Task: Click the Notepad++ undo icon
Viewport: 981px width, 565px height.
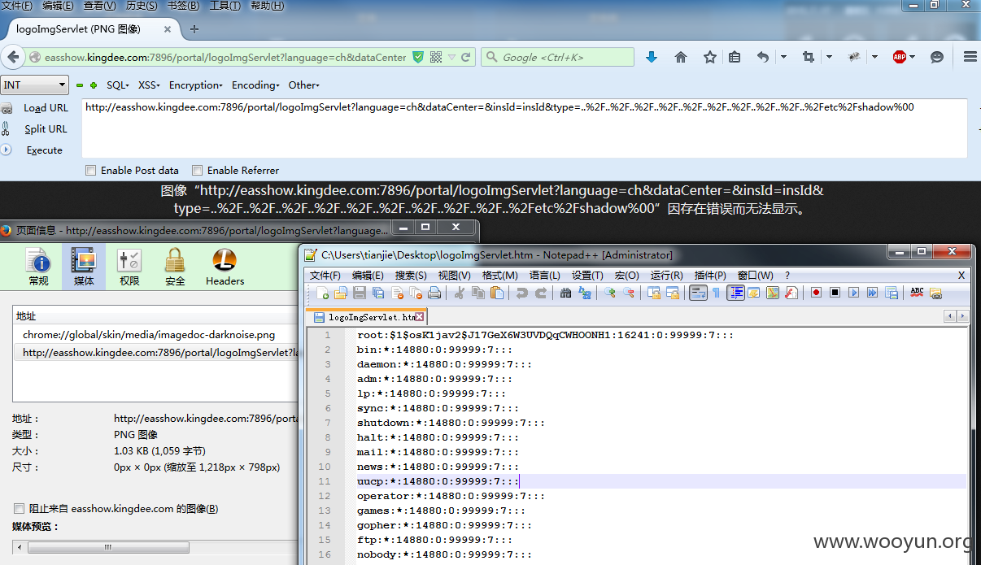Action: (x=522, y=293)
